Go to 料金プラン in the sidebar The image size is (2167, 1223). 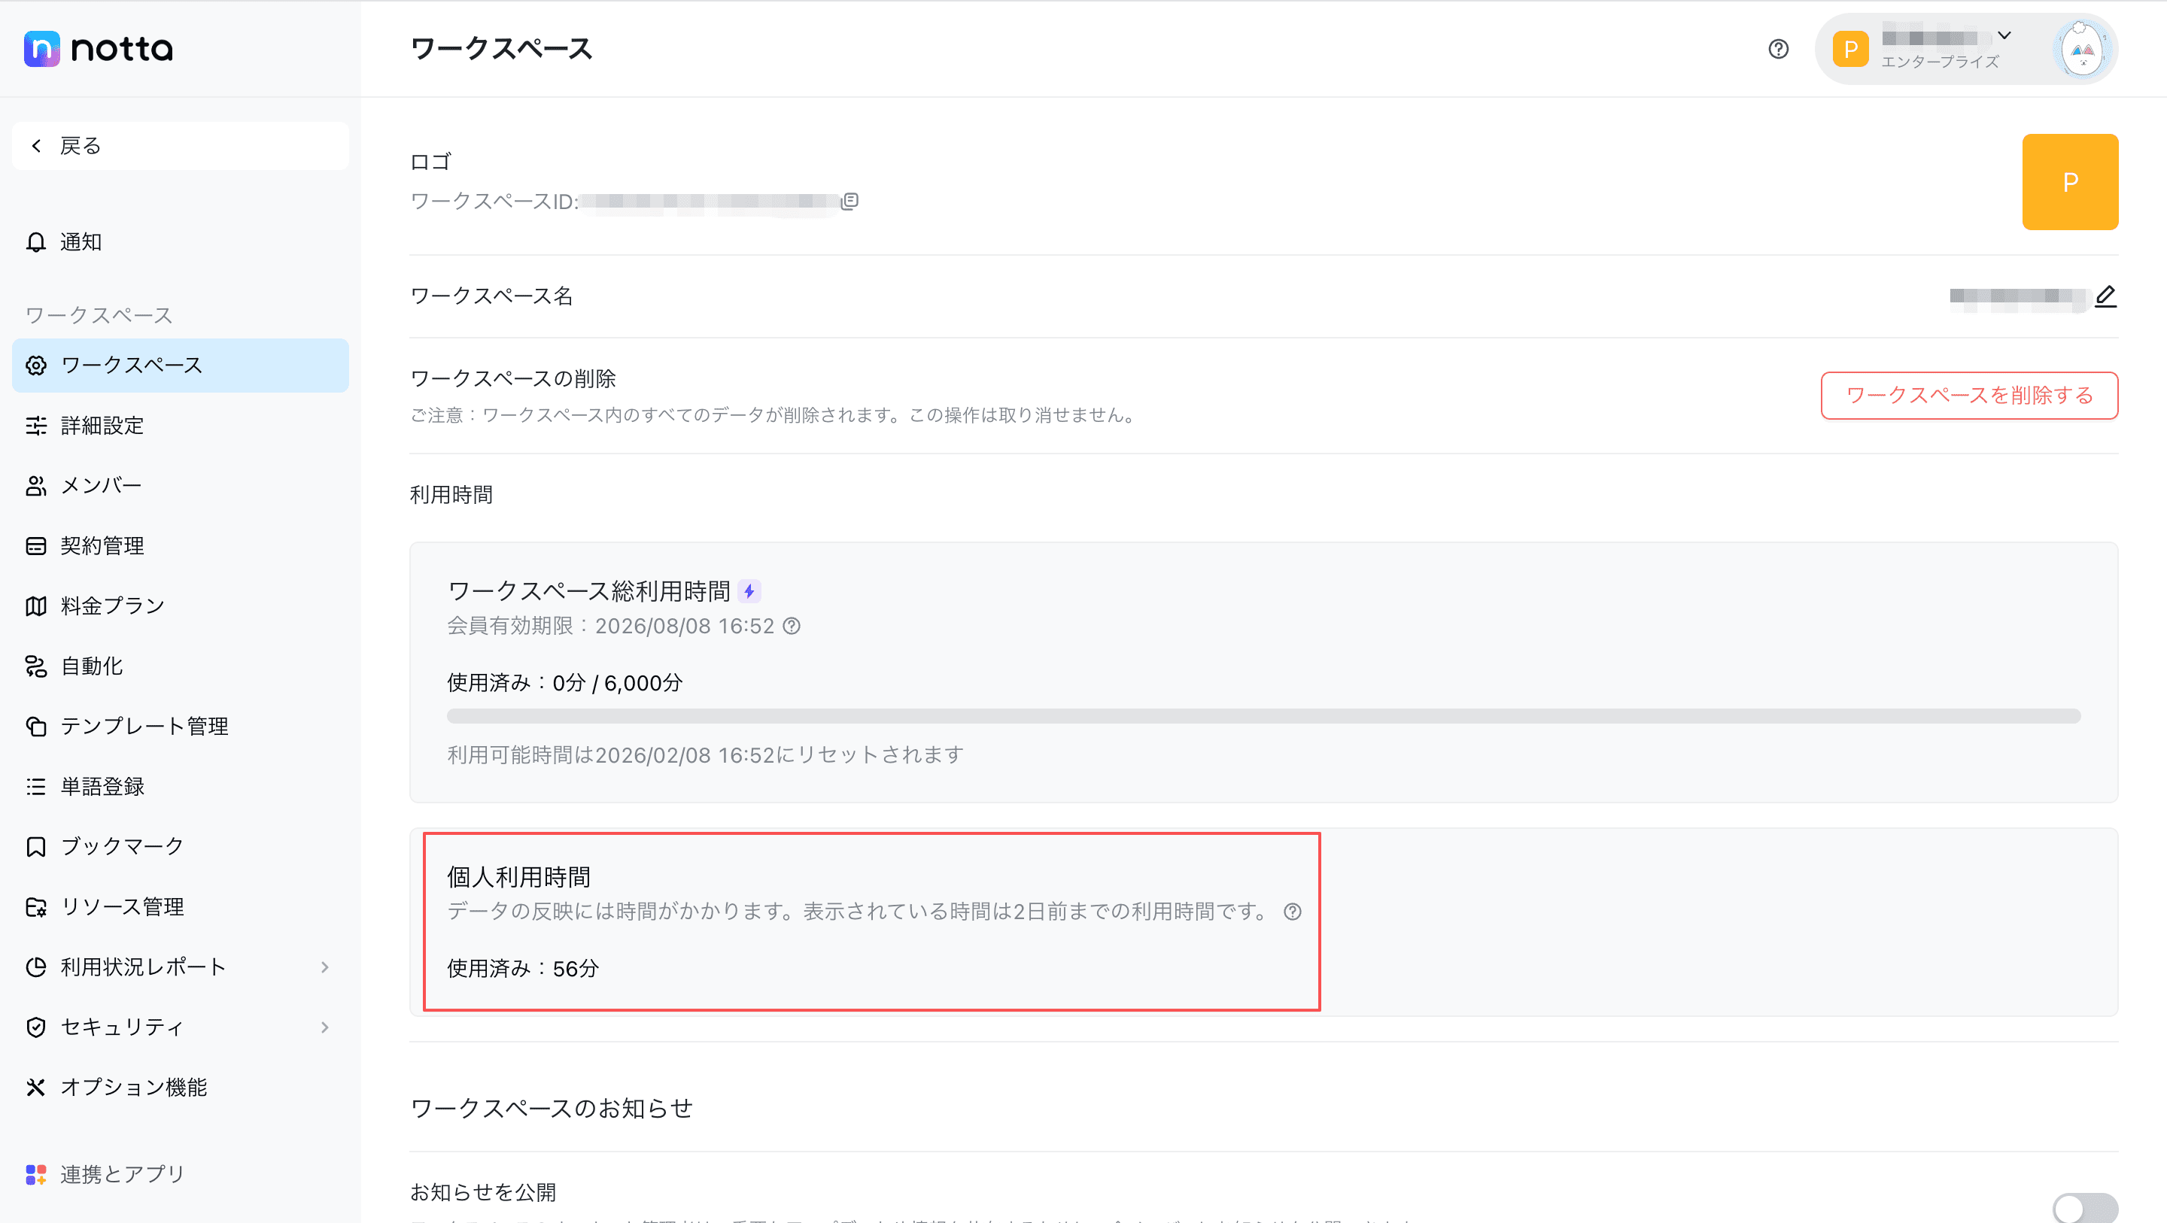tap(112, 605)
